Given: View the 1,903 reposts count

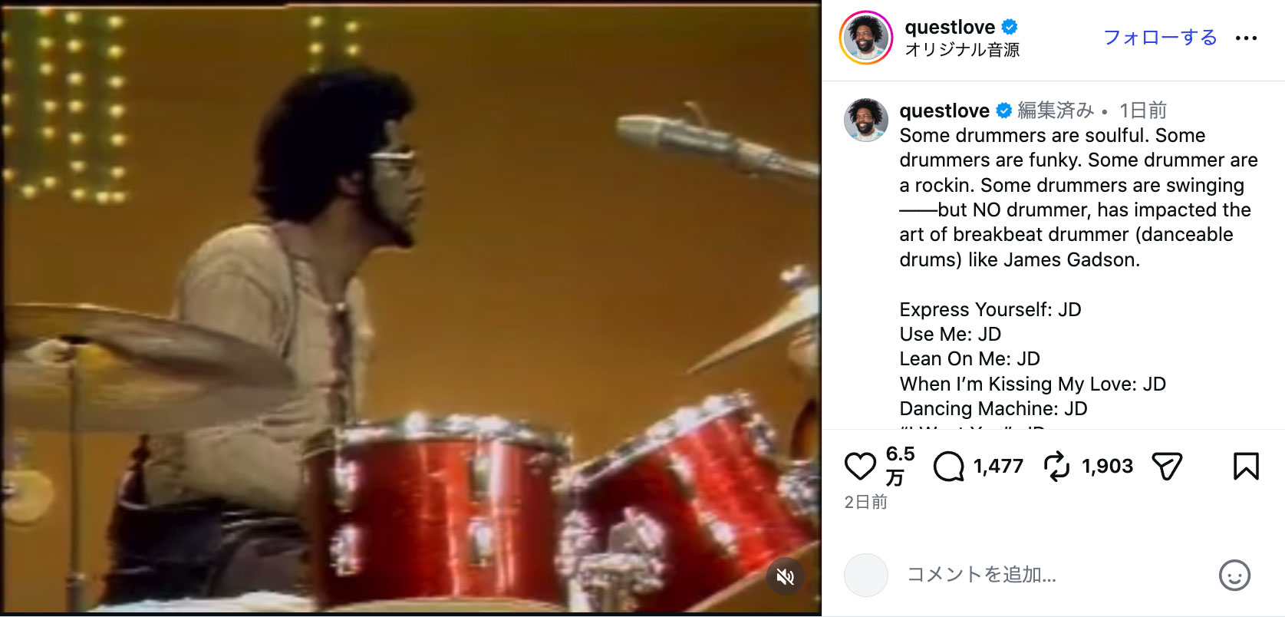Looking at the screenshot, I should [x=1107, y=466].
